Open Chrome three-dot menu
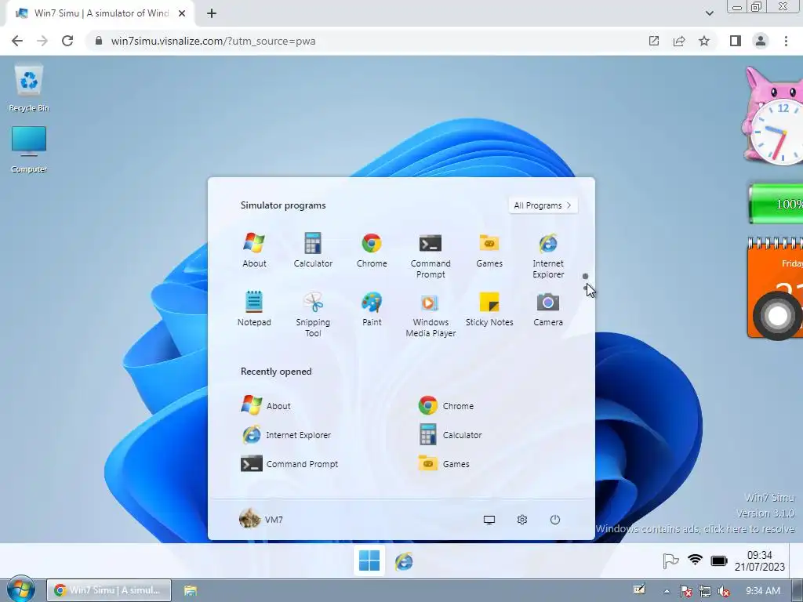Screen dimensions: 803x602 coord(786,41)
